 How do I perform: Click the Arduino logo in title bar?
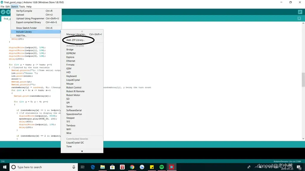point(2,2)
